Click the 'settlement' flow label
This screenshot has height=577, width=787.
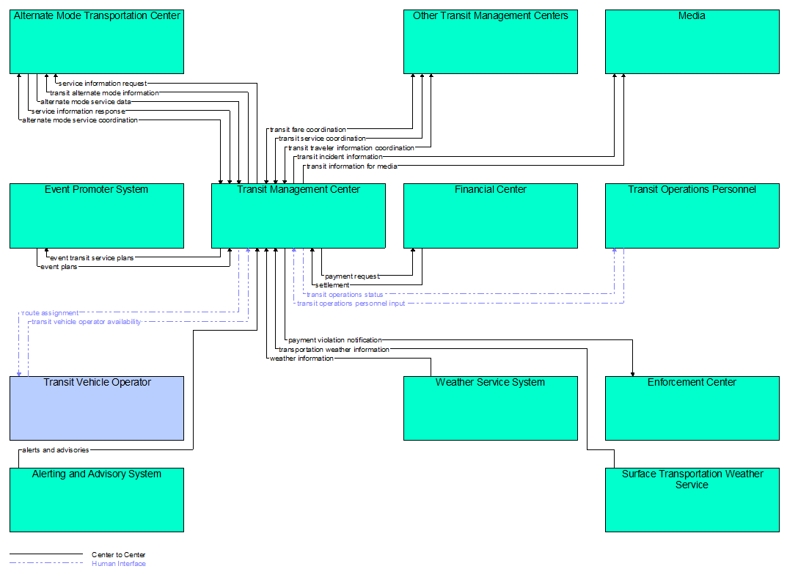(332, 285)
